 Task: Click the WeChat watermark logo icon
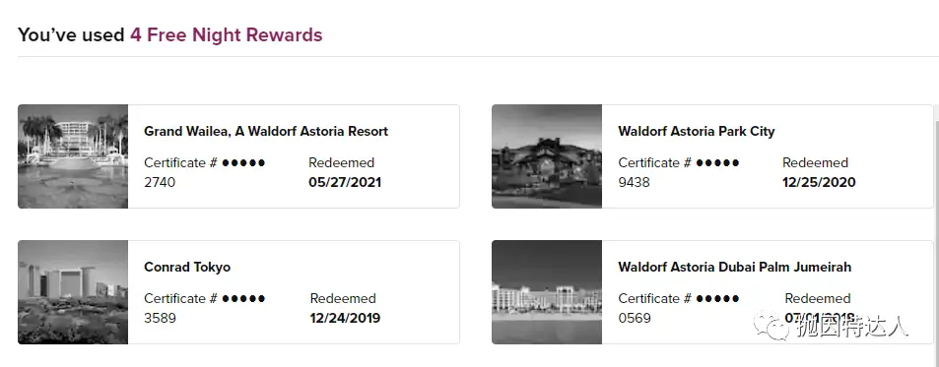[x=771, y=325]
